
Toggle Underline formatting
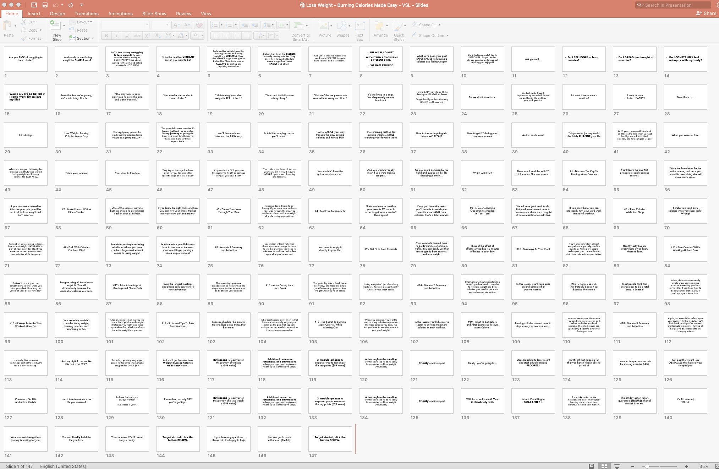click(127, 36)
